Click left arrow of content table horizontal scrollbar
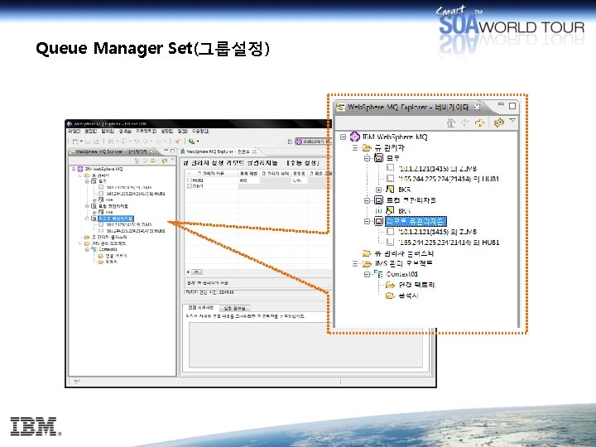The height and width of the screenshot is (447, 596). [188, 272]
